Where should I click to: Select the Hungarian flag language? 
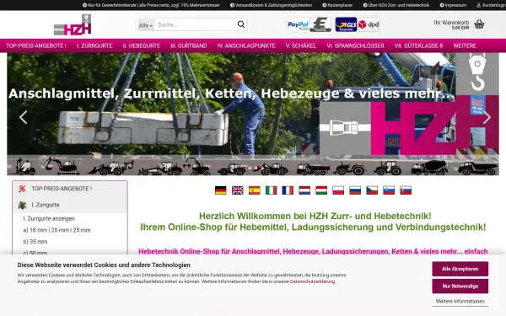pos(321,190)
